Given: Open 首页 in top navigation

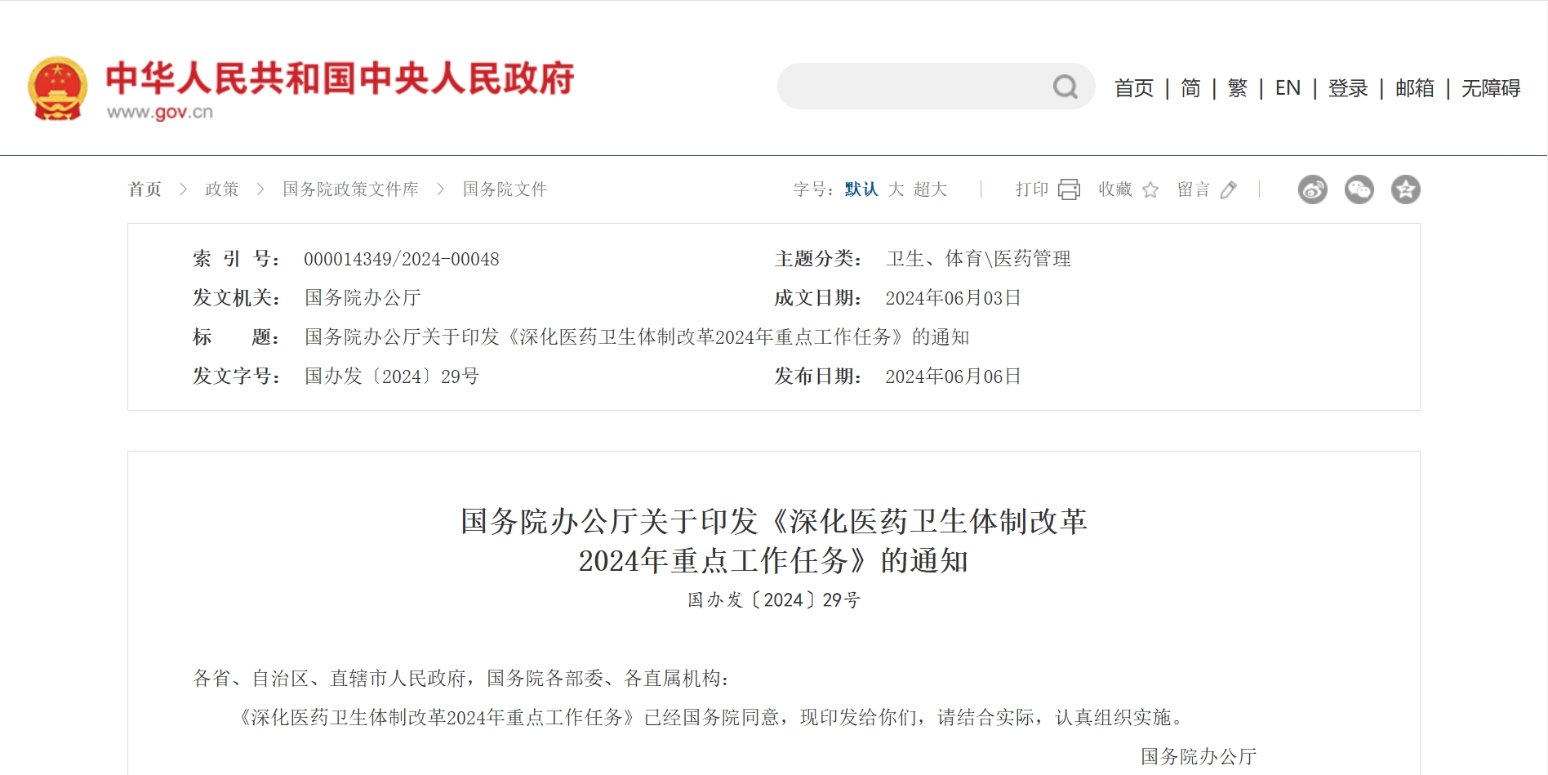Looking at the screenshot, I should pos(1134,88).
